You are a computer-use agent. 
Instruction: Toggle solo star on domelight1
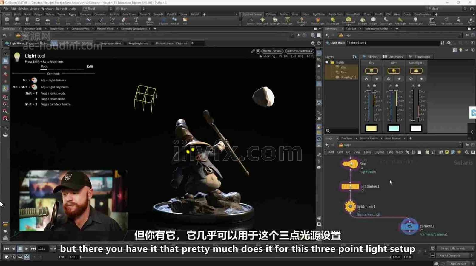pyautogui.click(x=422, y=79)
